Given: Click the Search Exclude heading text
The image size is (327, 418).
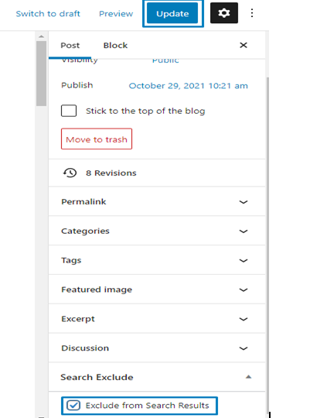Looking at the screenshot, I should pos(97,377).
